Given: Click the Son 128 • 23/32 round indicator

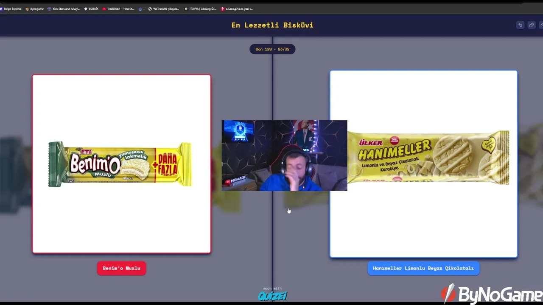Looking at the screenshot, I should coord(272,49).
